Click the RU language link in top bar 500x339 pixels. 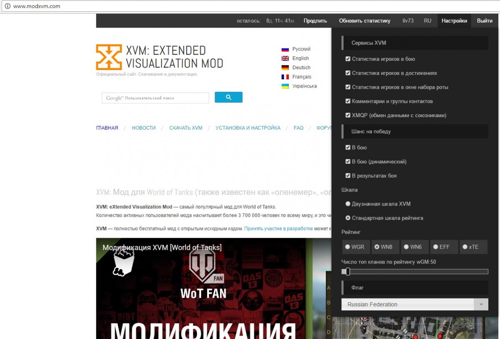click(x=427, y=20)
